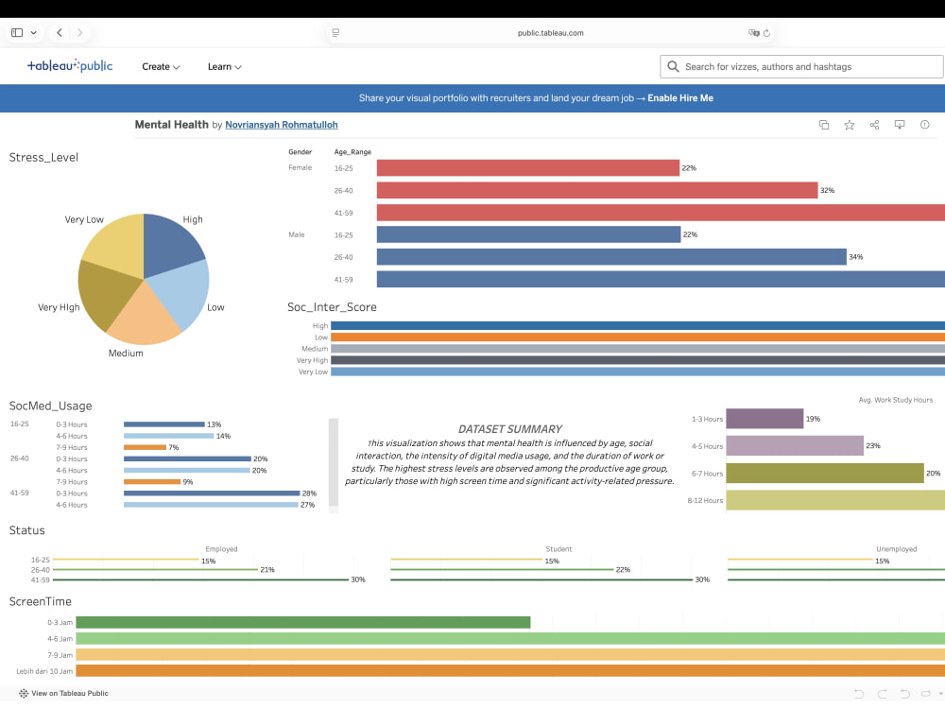Click the 26-40 7-9 Hours 9% bar

(x=152, y=482)
